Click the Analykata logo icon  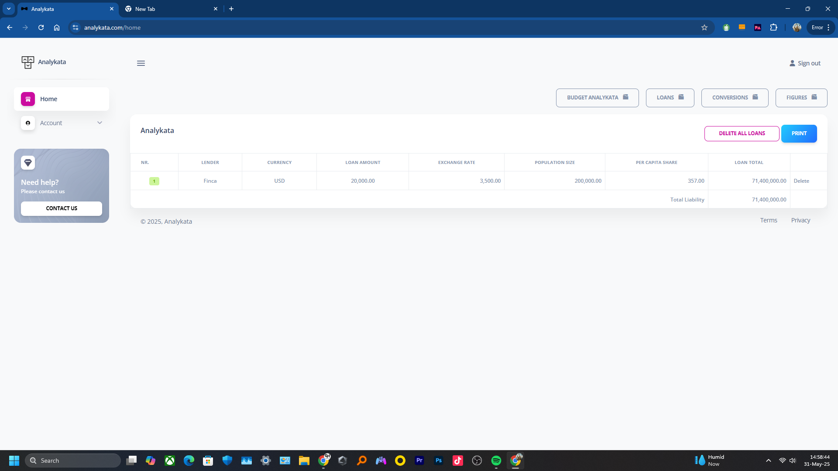click(x=27, y=62)
